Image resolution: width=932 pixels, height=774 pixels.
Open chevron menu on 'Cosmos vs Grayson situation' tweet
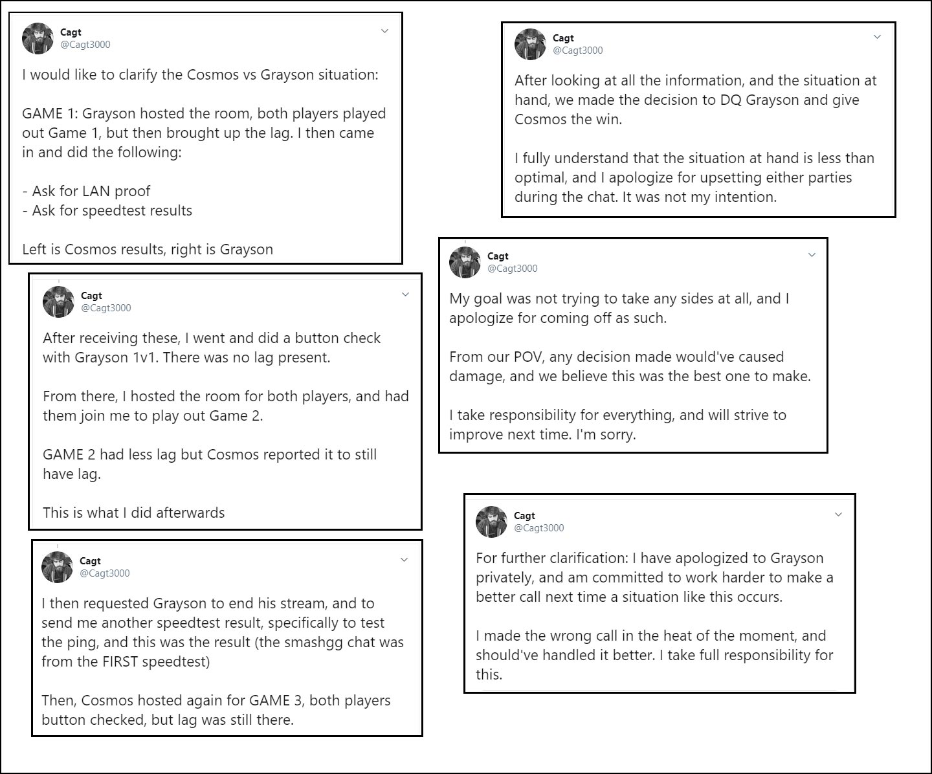384,31
